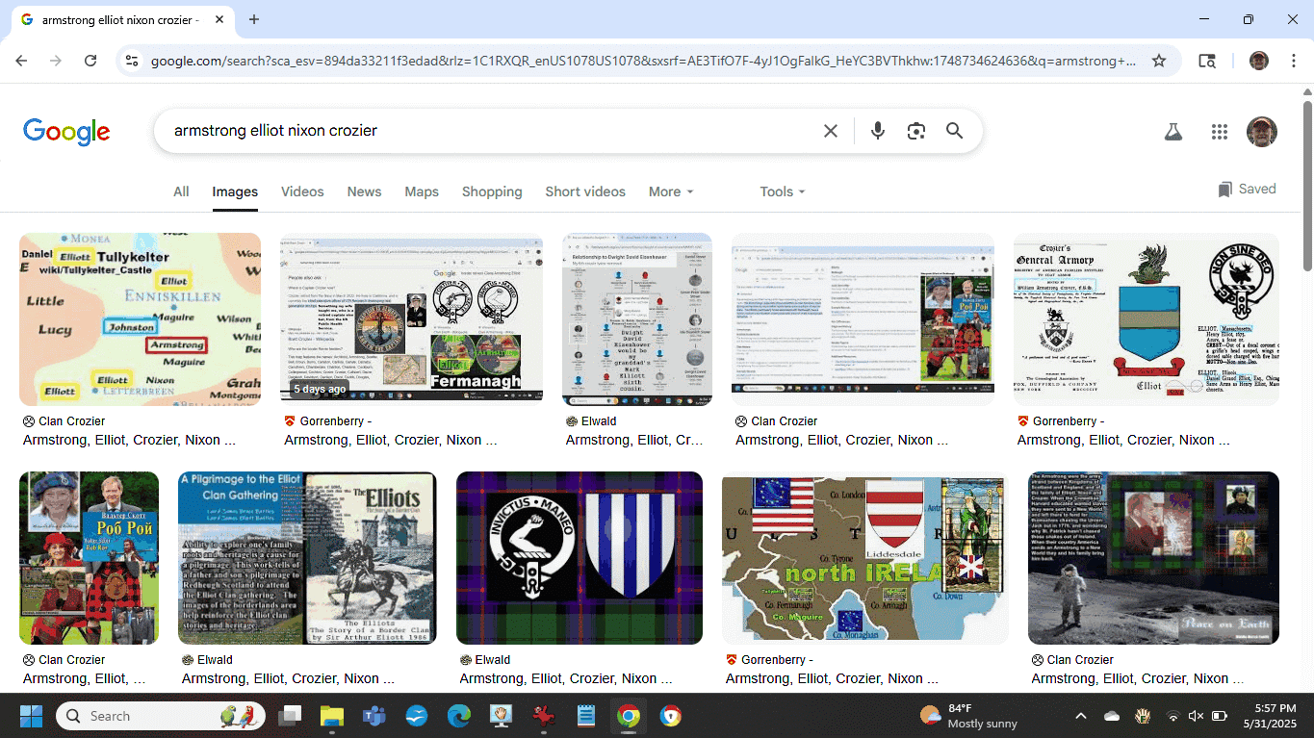Open Task View in taskbar
This screenshot has height=738, width=1314.
click(x=290, y=716)
